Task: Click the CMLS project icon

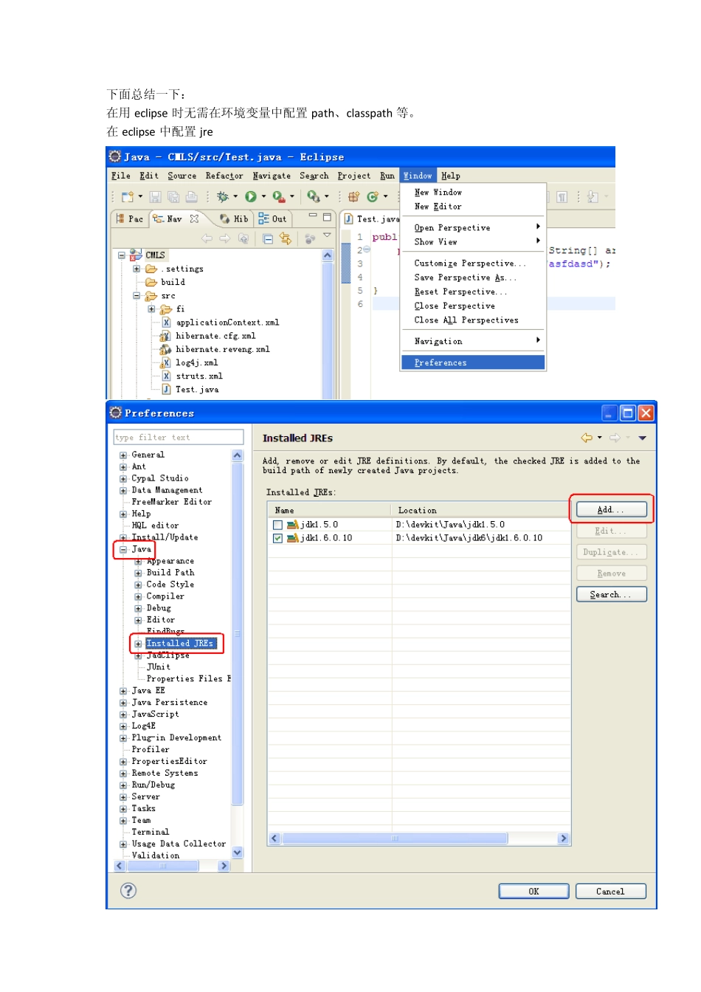Action: [x=136, y=255]
